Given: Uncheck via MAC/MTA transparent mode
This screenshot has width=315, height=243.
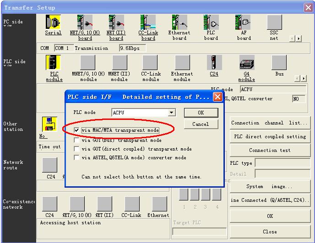Looking at the screenshot, I should (x=77, y=130).
